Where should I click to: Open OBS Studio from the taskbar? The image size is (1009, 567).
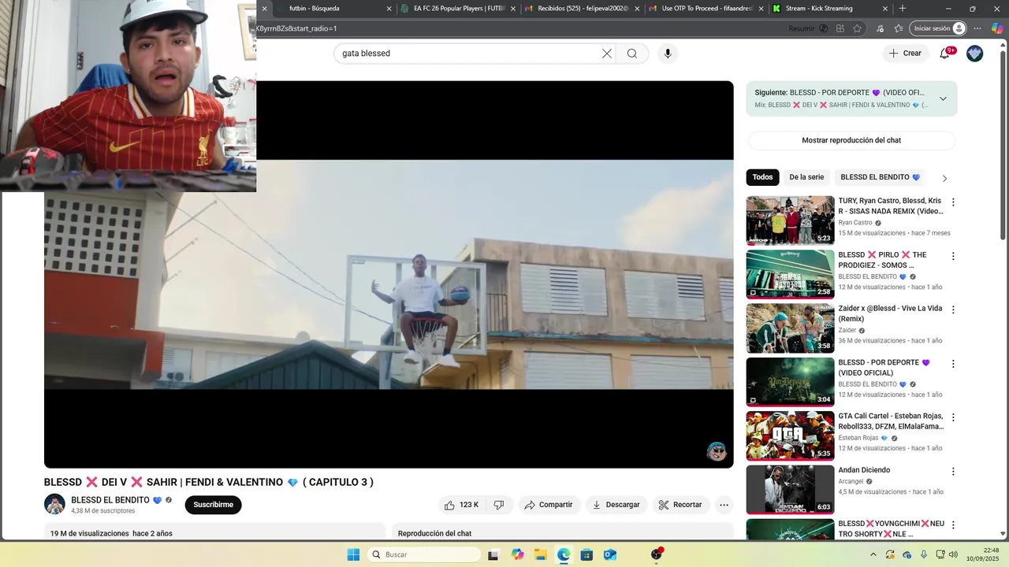click(x=657, y=554)
